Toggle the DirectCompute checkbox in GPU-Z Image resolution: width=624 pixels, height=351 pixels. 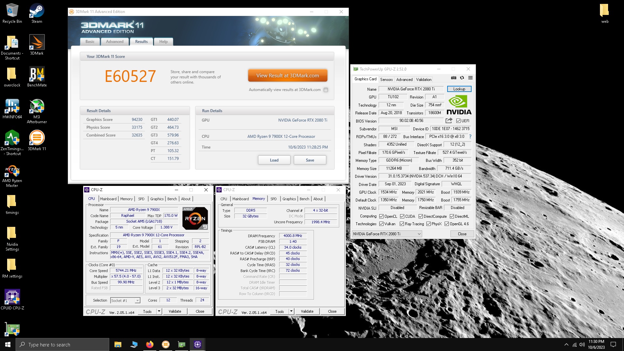[x=421, y=216]
